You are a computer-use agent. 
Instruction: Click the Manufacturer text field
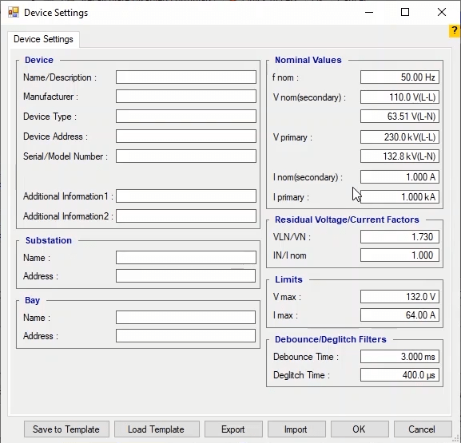(186, 97)
